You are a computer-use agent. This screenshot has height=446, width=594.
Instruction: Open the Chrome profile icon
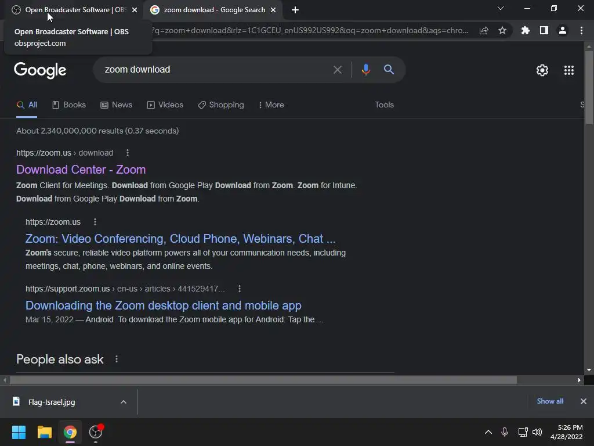tap(563, 30)
